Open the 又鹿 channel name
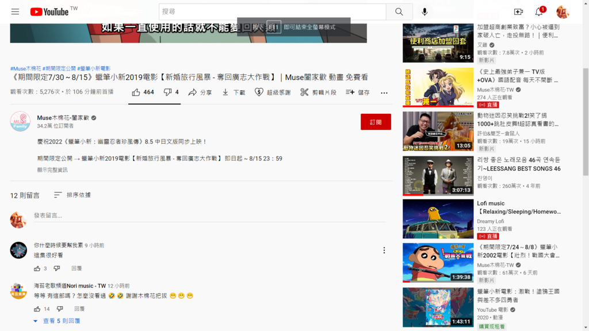This screenshot has width=589, height=331. [482, 45]
